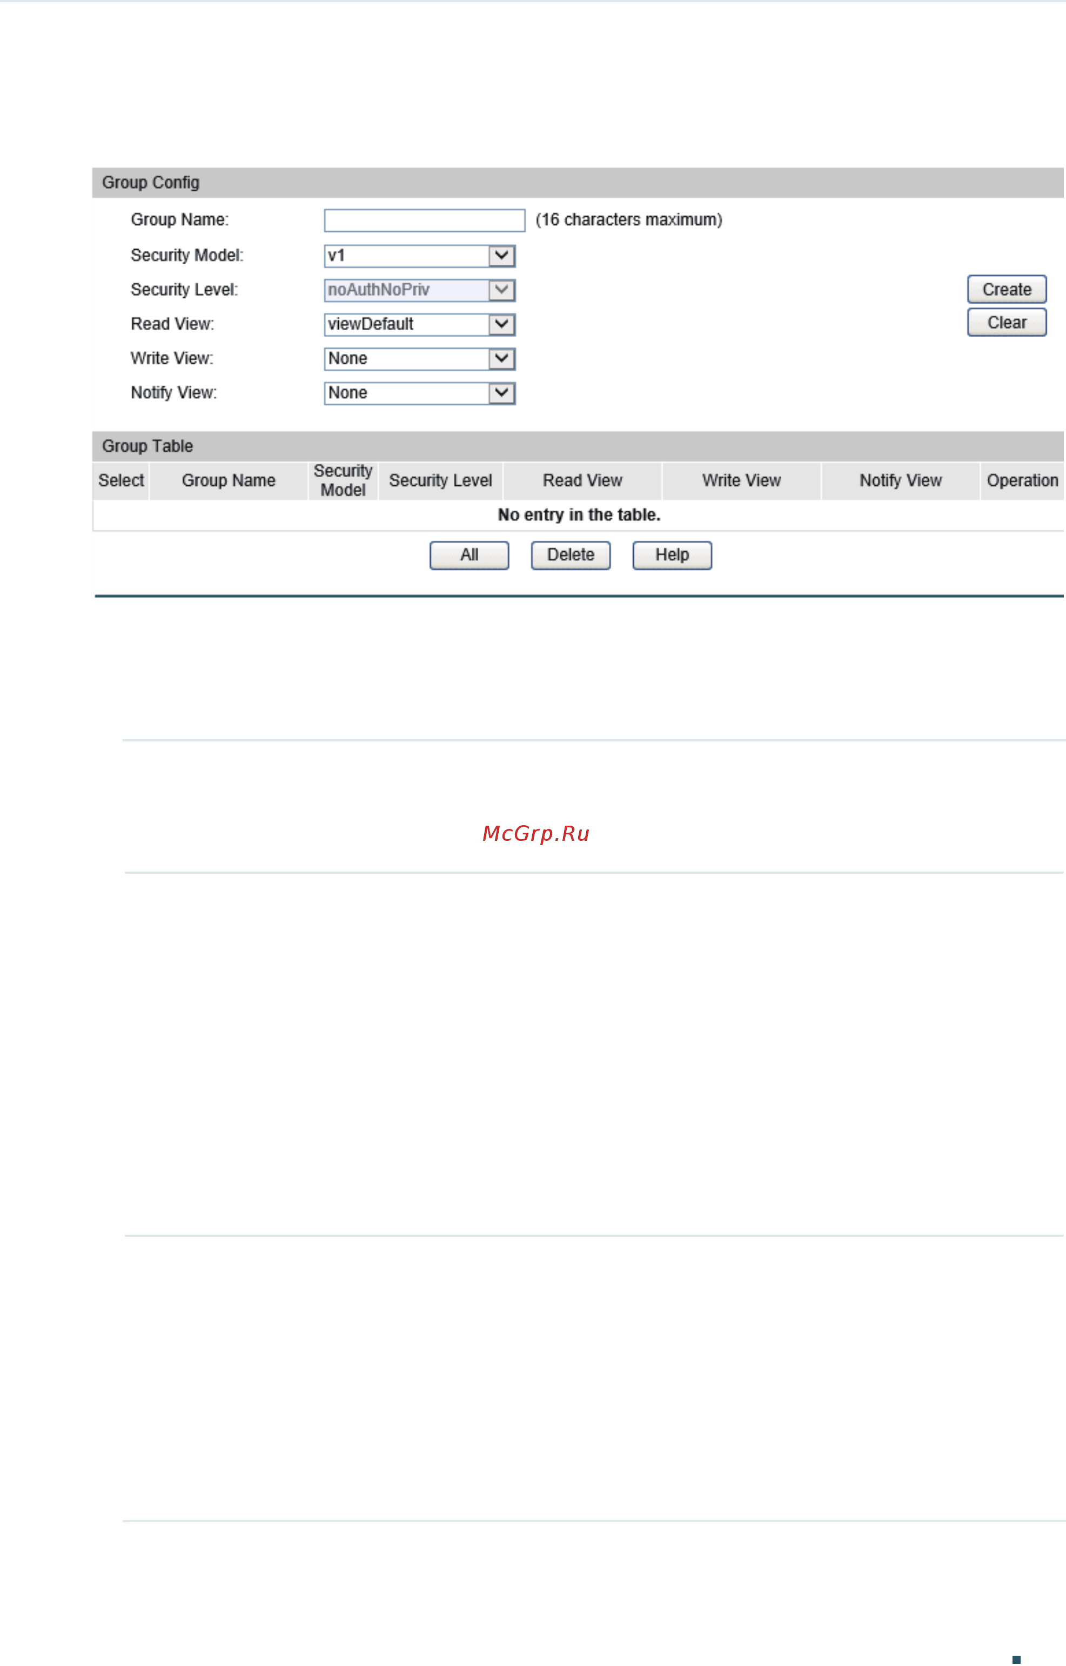Image resolution: width=1066 pixels, height=1666 pixels.
Task: Click the Write View column header
Action: [x=741, y=480]
